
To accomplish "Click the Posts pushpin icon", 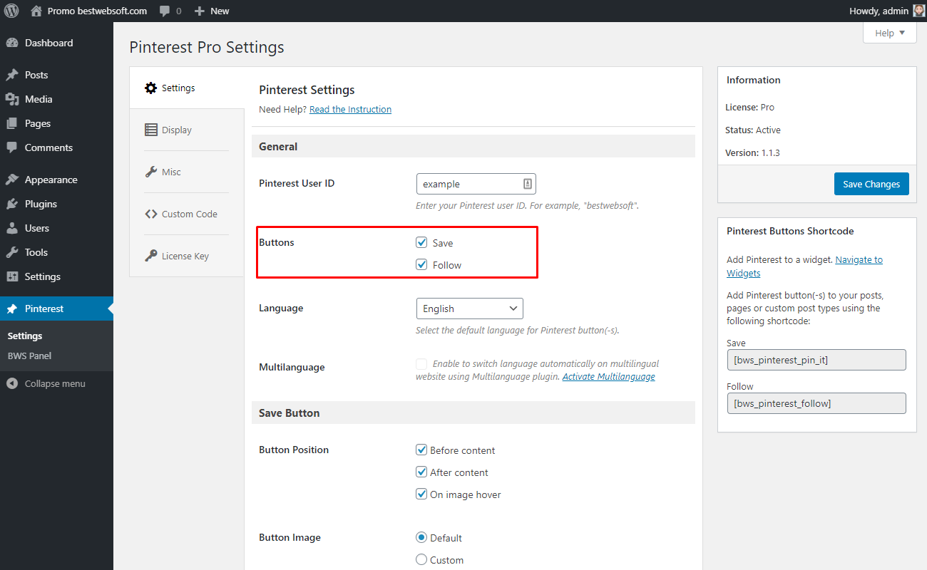I will (12, 75).
